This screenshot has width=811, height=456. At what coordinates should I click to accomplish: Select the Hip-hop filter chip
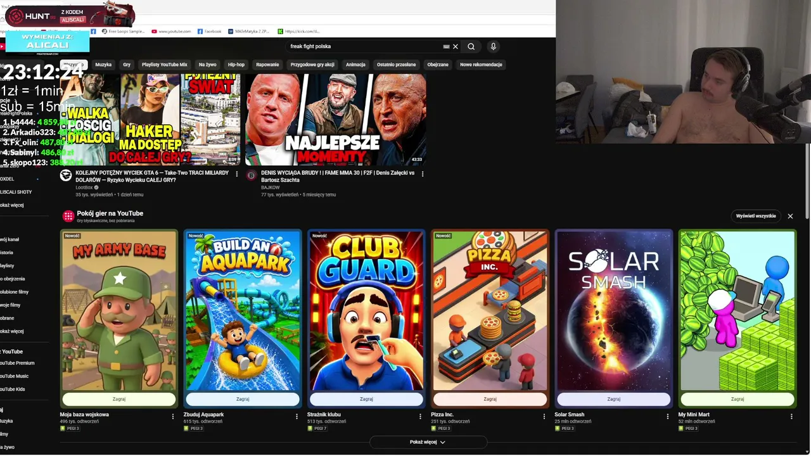tap(236, 65)
